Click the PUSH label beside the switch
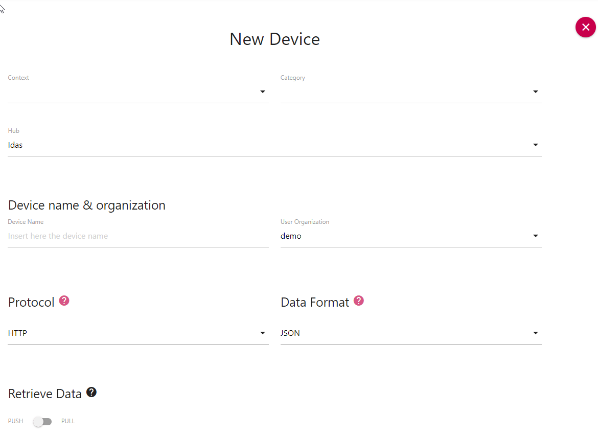 [x=15, y=421]
